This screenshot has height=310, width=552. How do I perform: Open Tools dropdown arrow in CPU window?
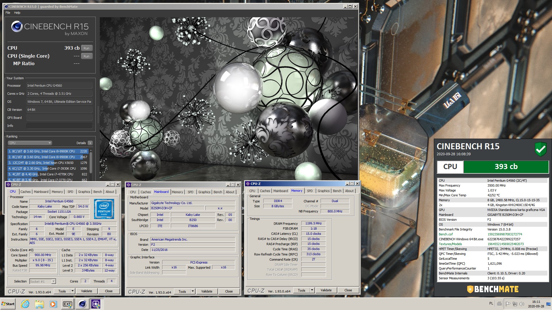(72, 291)
